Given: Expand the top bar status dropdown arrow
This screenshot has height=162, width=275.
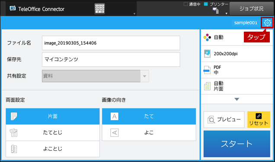Looking at the screenshot, I should tap(227, 13).
